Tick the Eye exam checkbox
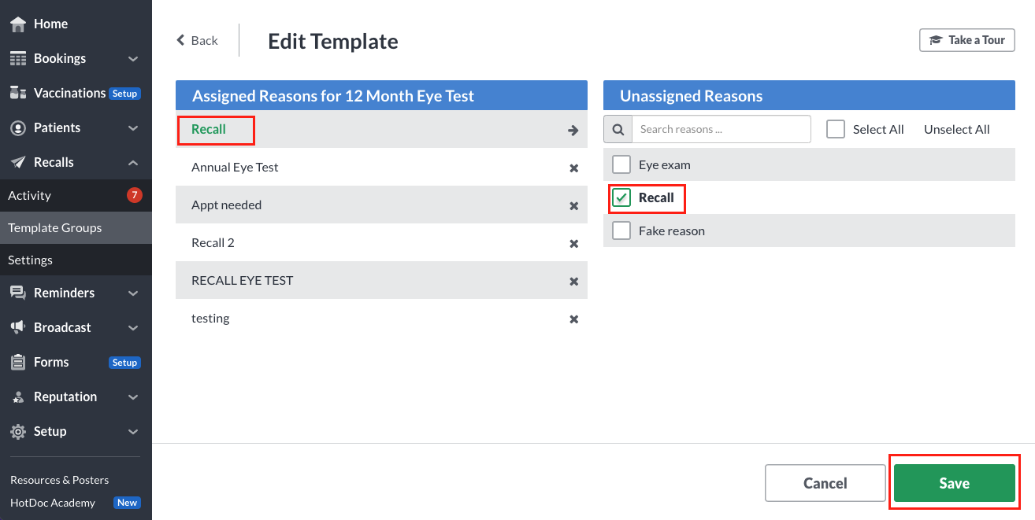The image size is (1035, 520). click(621, 164)
